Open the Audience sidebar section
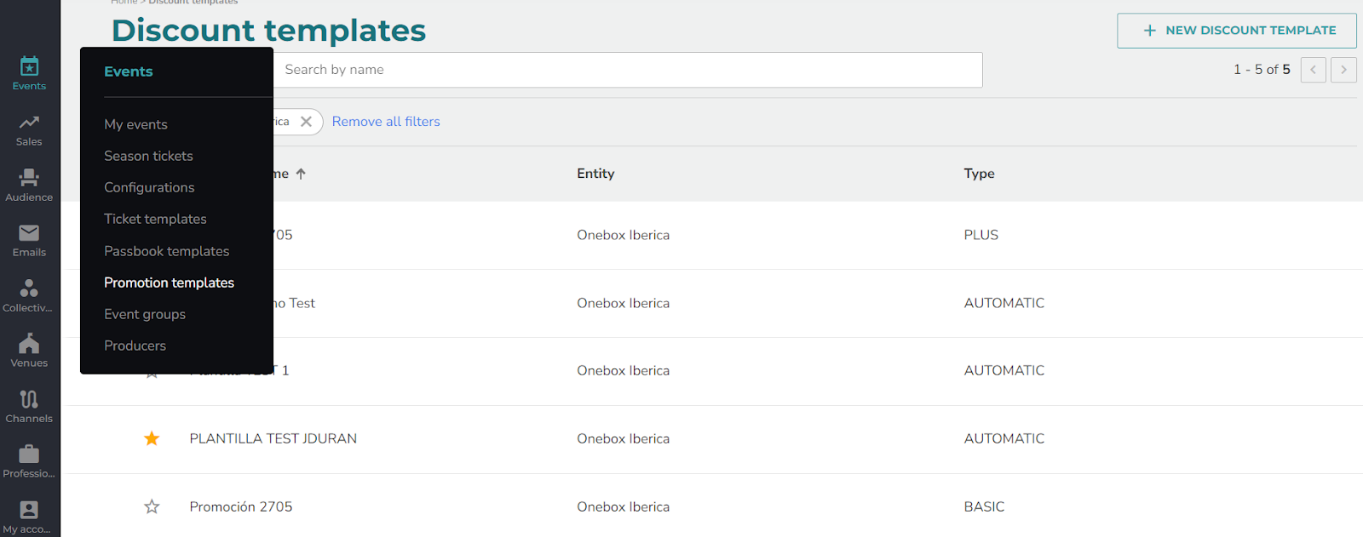 pyautogui.click(x=29, y=185)
